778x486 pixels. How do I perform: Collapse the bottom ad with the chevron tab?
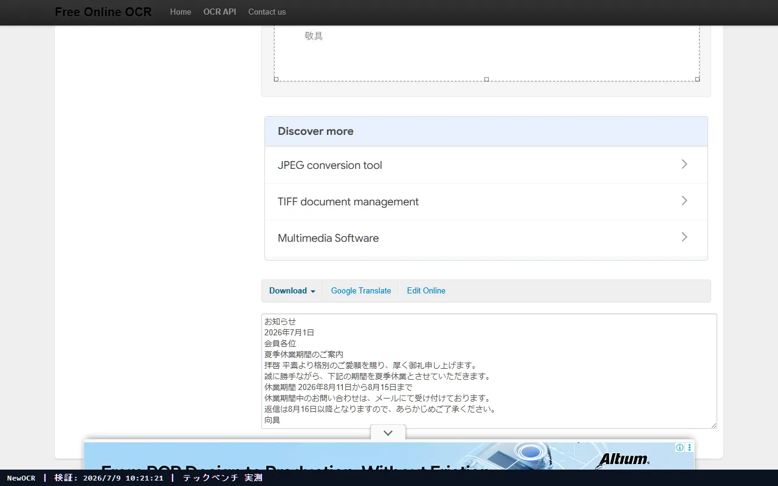click(388, 433)
